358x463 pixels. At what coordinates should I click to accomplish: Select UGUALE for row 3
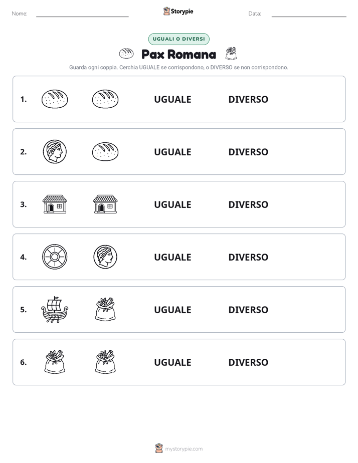(x=172, y=204)
